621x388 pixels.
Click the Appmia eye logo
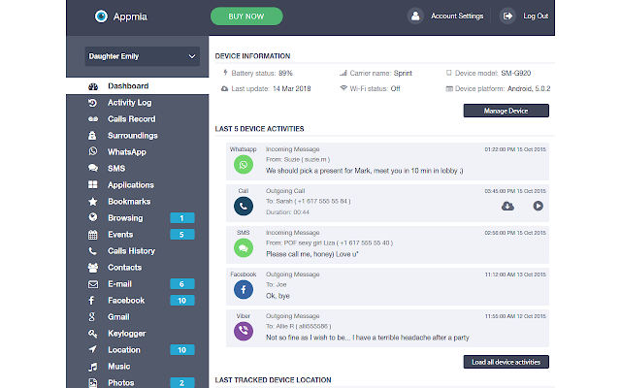pyautogui.click(x=101, y=16)
